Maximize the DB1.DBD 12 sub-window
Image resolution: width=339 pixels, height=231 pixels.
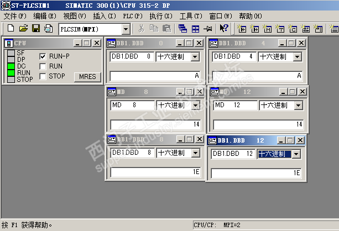tap(290, 141)
